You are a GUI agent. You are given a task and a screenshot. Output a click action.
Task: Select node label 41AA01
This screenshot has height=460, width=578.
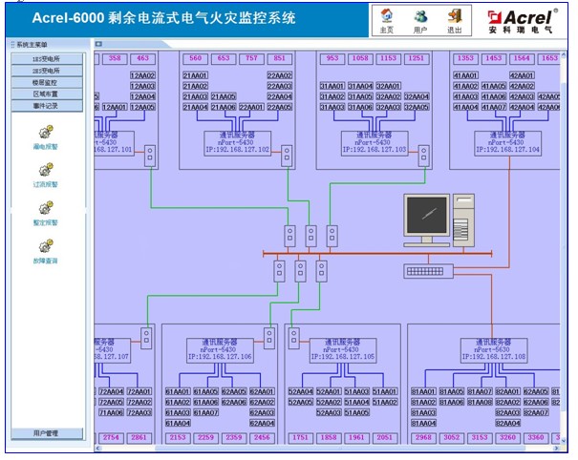point(465,75)
